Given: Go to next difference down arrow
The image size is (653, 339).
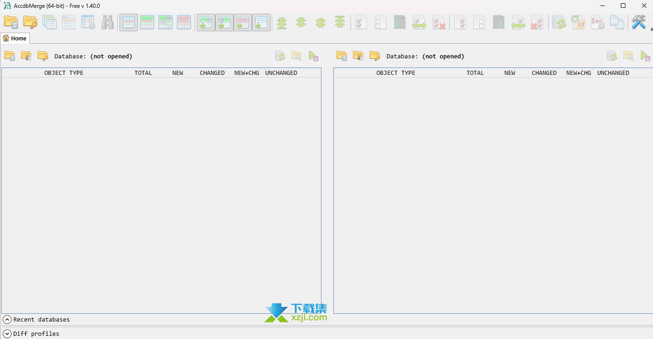Looking at the screenshot, I should tap(301, 22).
